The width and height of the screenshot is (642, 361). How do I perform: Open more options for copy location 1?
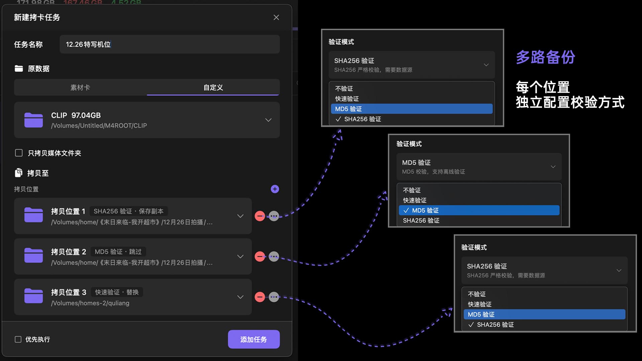[274, 216]
